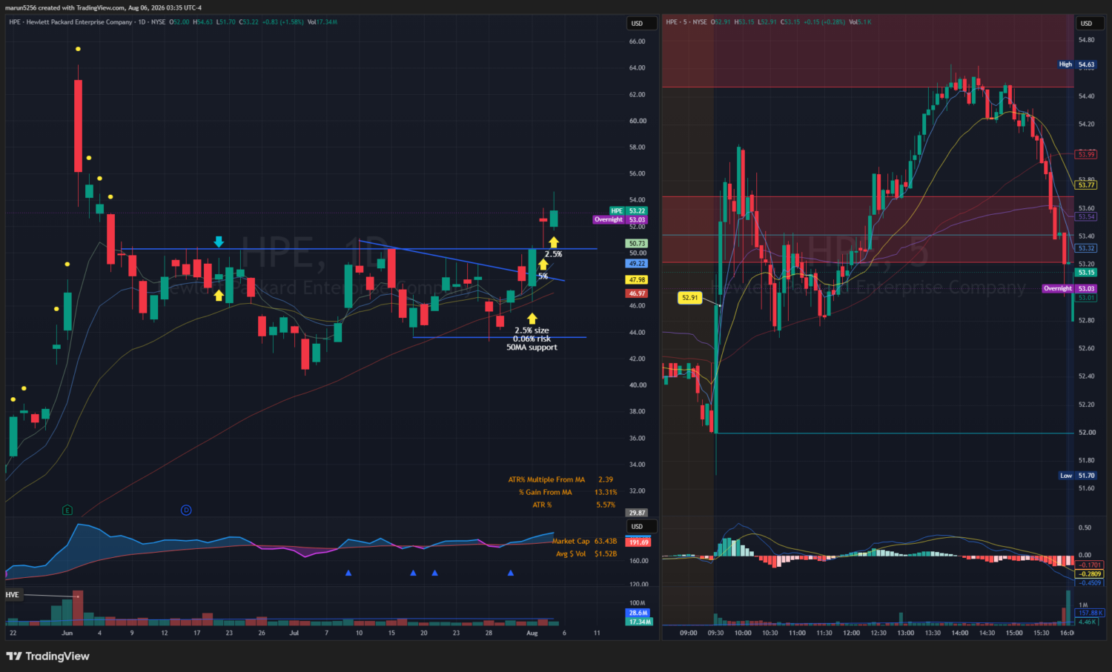Click the yellow 52.91 price callout
This screenshot has height=672, width=1112.
tap(689, 298)
